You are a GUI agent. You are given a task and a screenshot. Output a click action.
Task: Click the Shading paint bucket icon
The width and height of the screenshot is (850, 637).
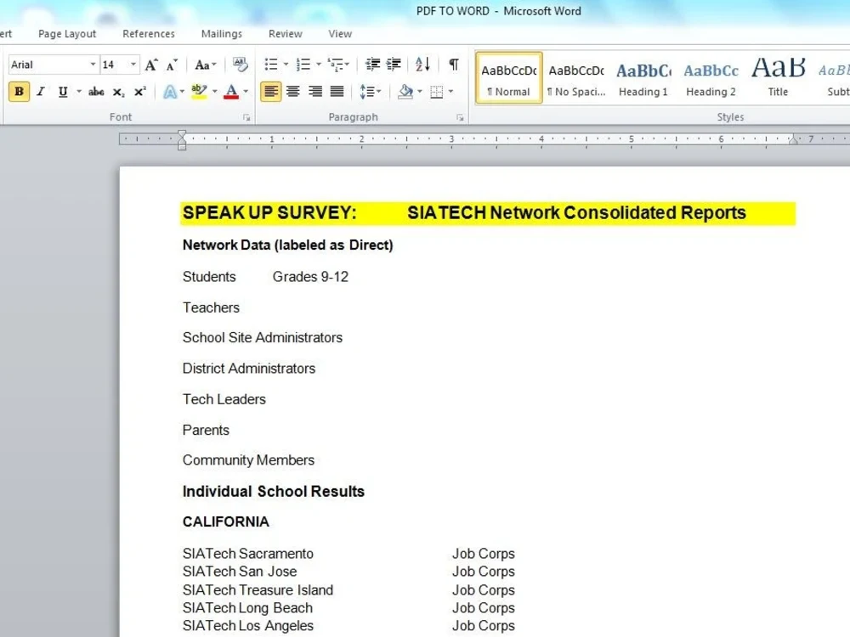coord(405,92)
